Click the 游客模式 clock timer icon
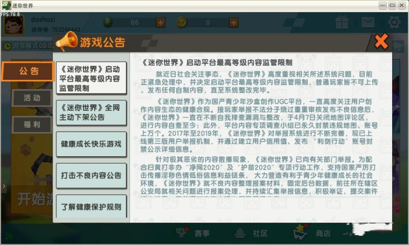 tap(7, 46)
